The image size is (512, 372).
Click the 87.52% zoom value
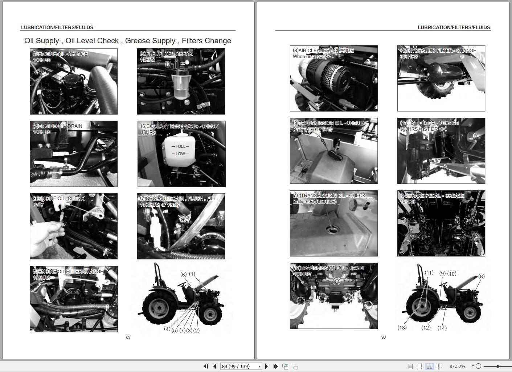457,366
